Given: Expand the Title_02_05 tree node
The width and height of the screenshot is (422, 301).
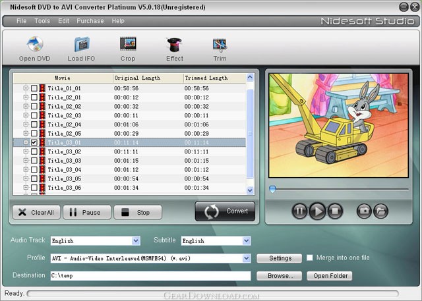Looking at the screenshot, I should tap(26, 133).
